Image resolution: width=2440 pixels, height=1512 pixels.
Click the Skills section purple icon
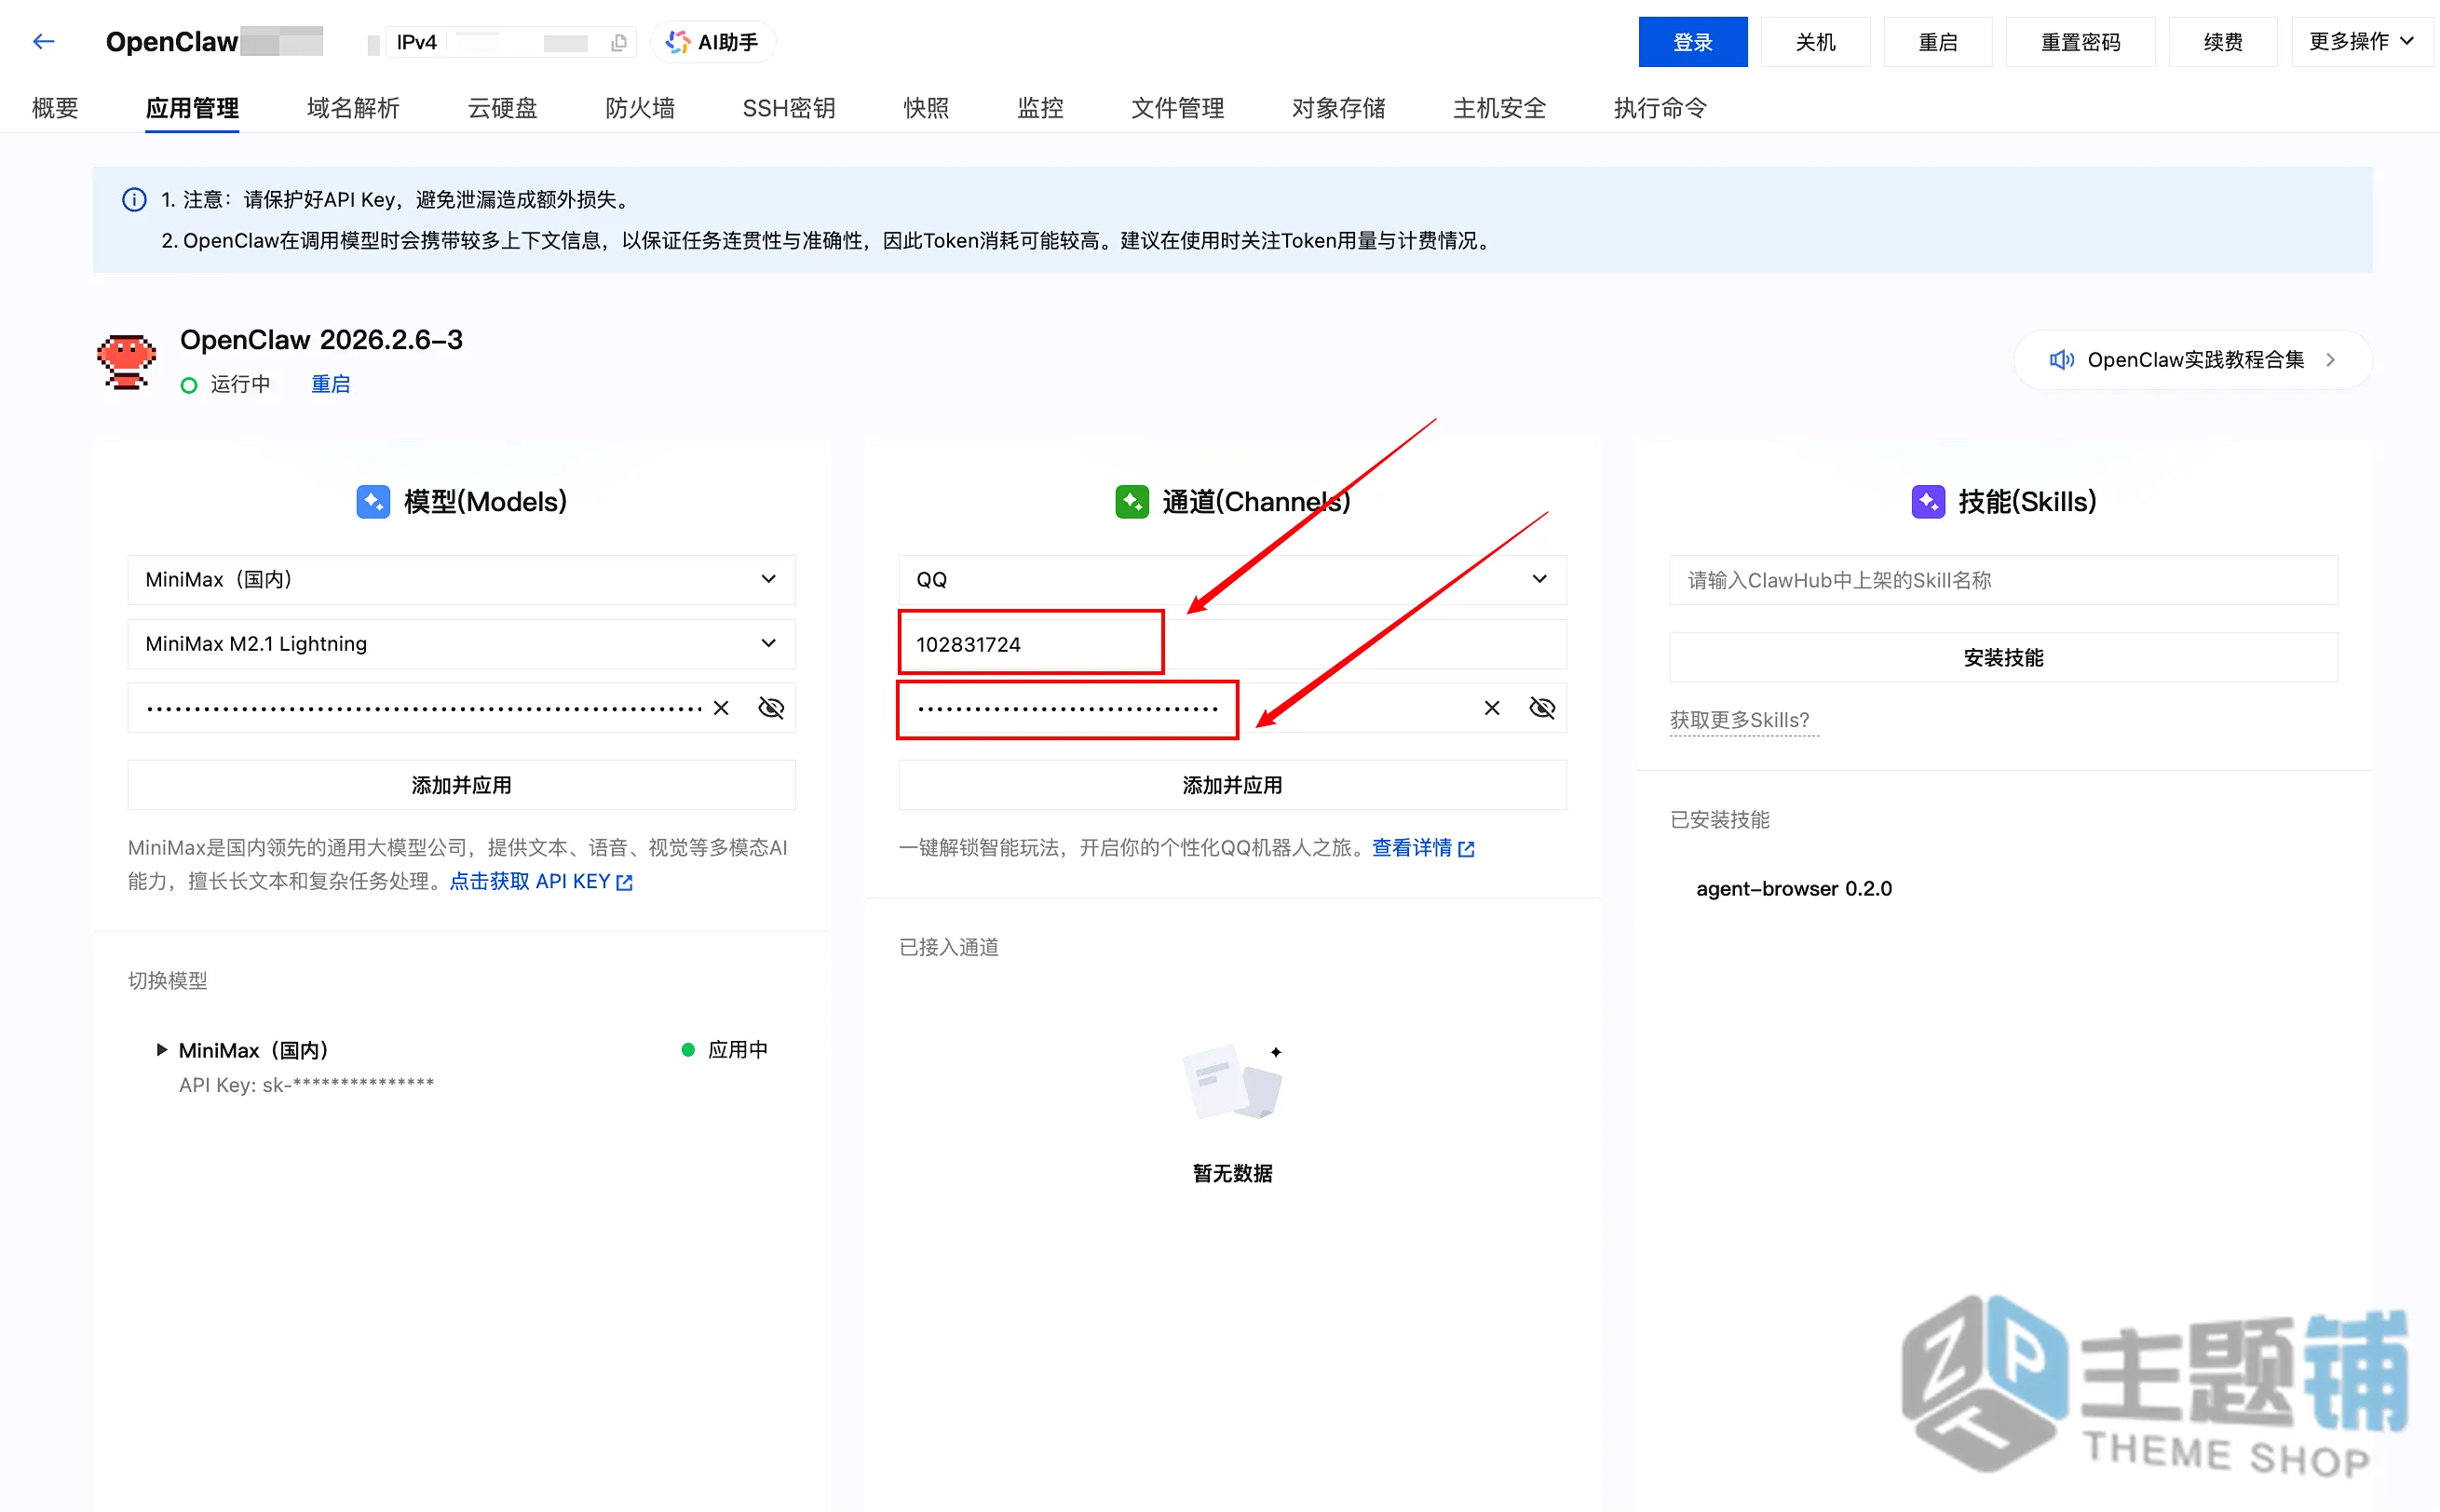[x=1928, y=502]
